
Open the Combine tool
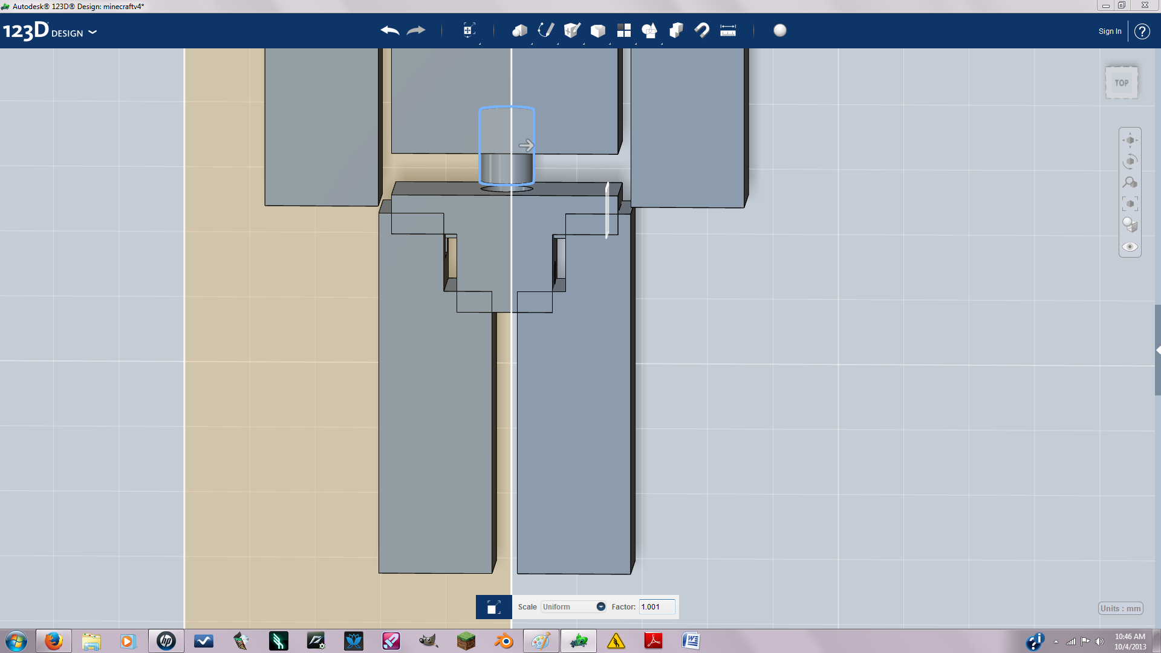point(676,30)
